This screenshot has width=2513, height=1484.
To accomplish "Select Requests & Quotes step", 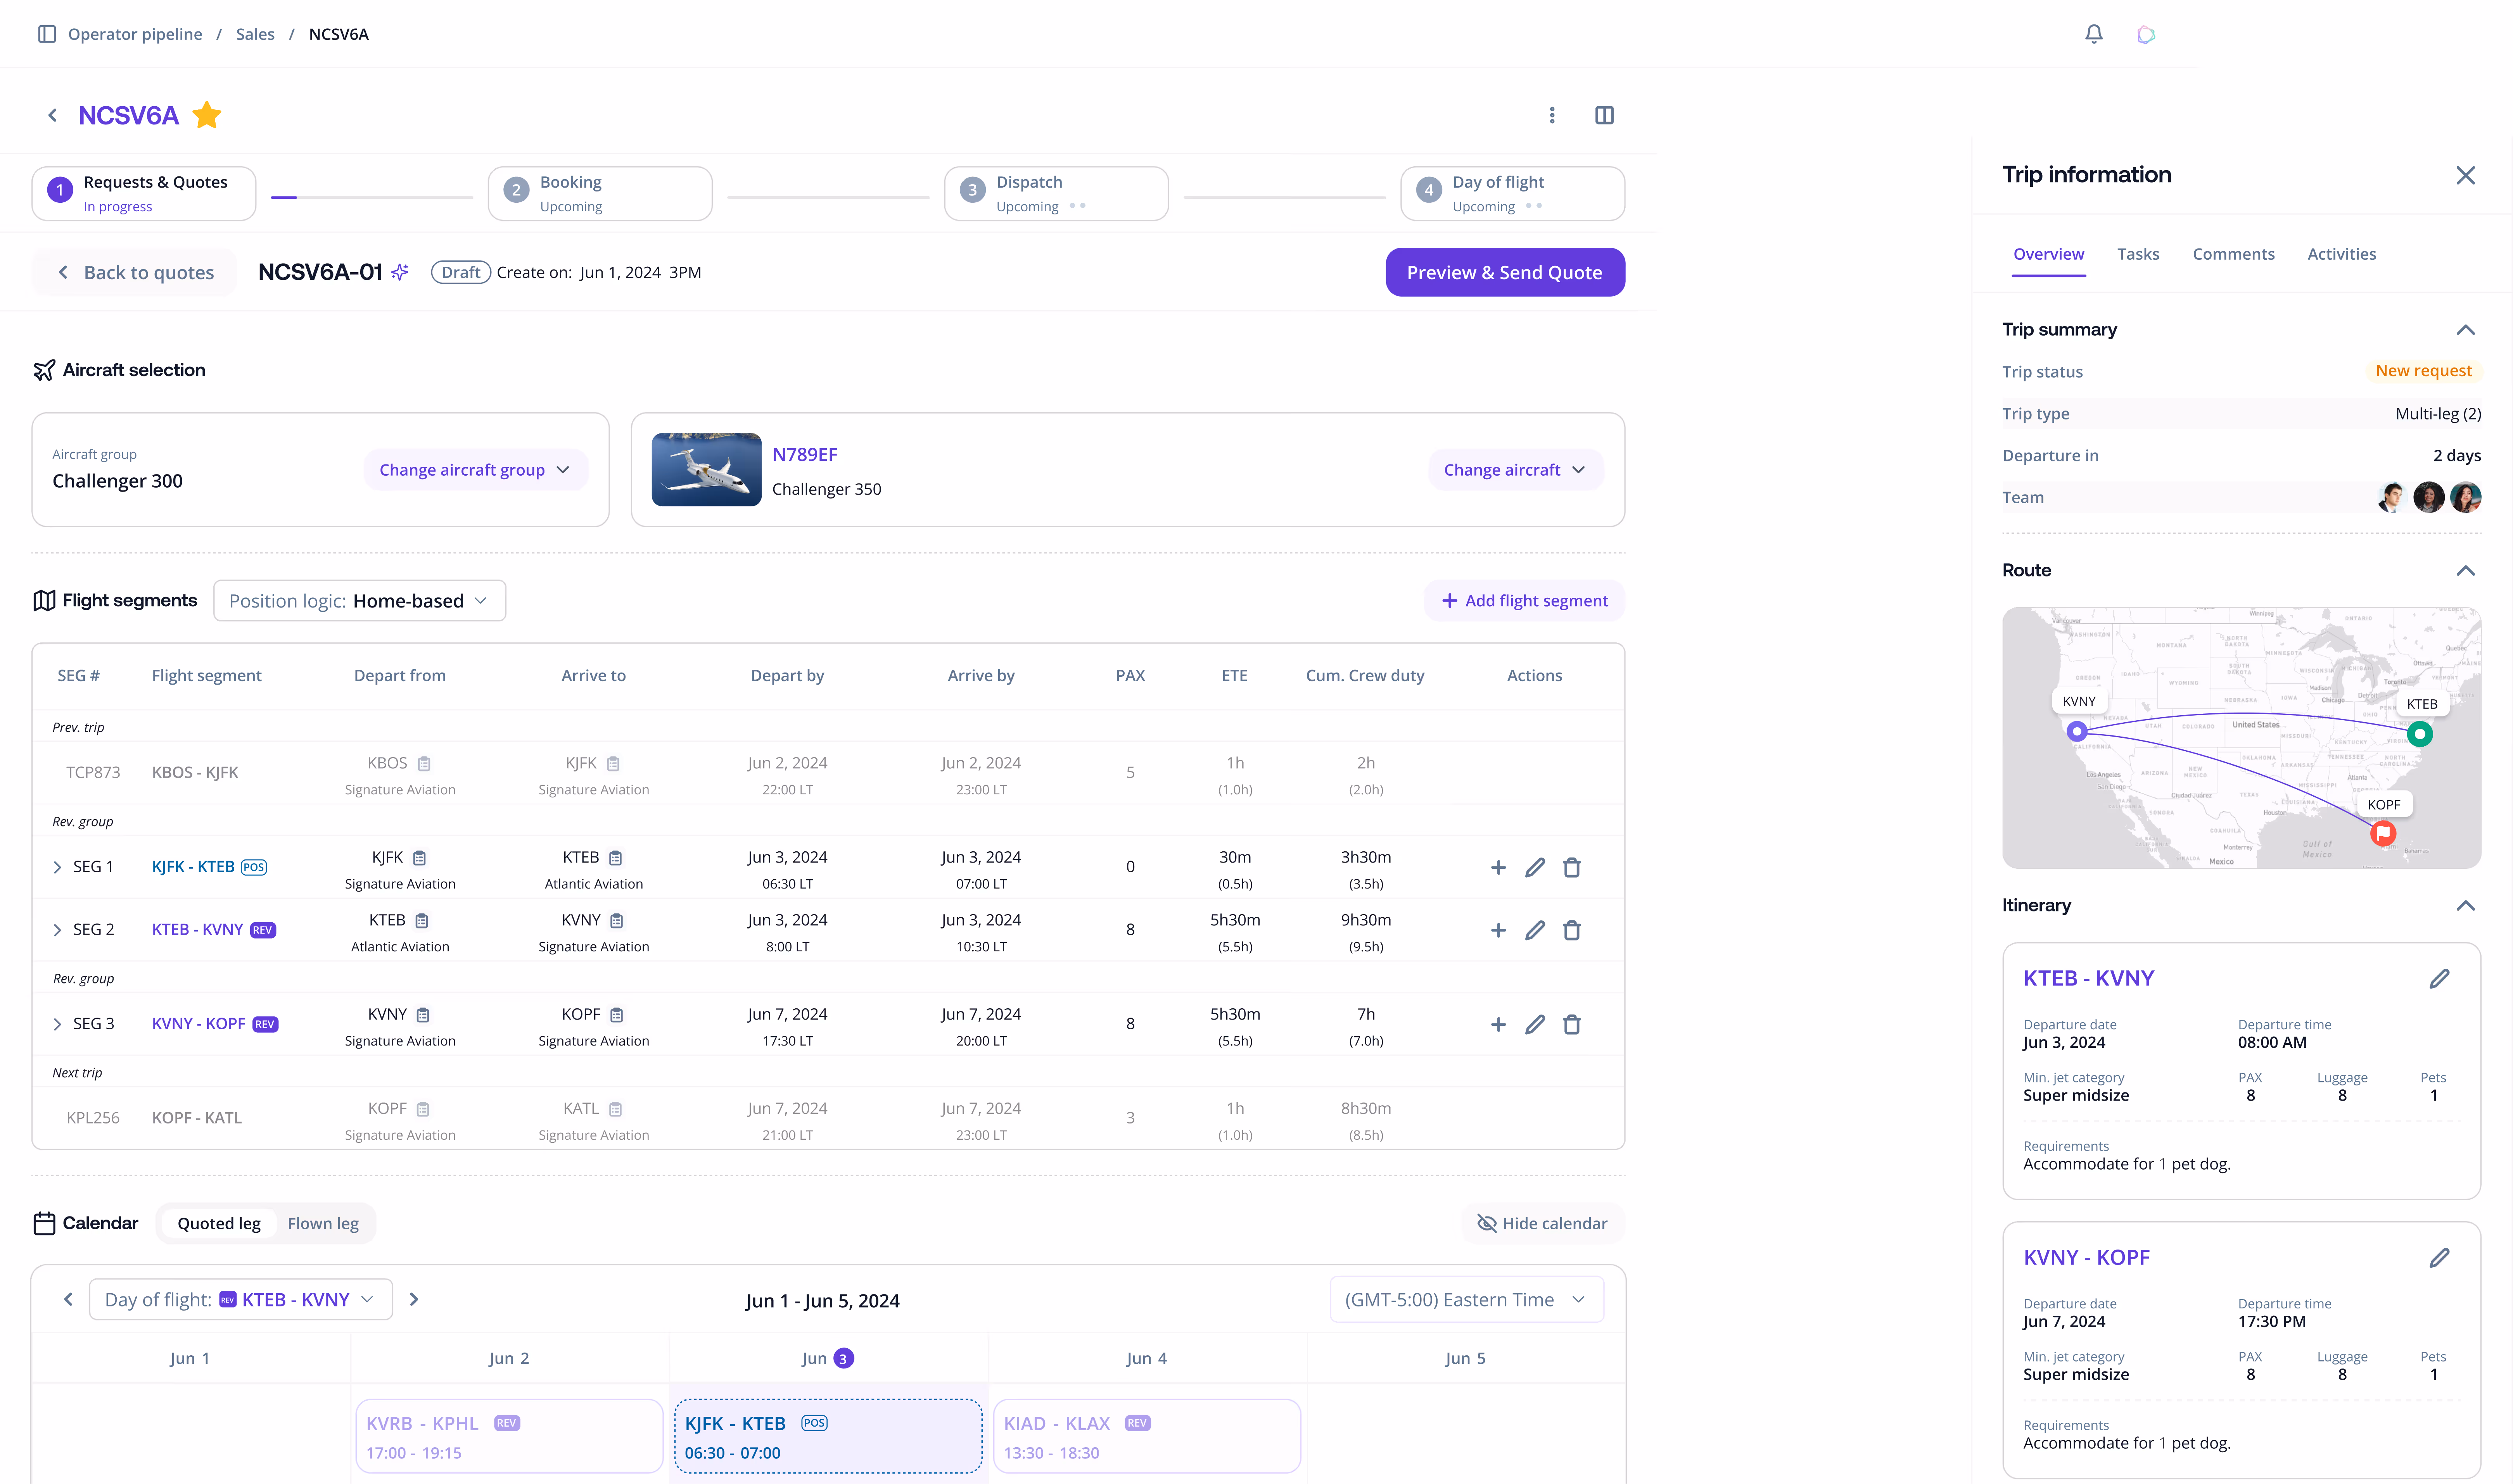I will click(x=144, y=193).
